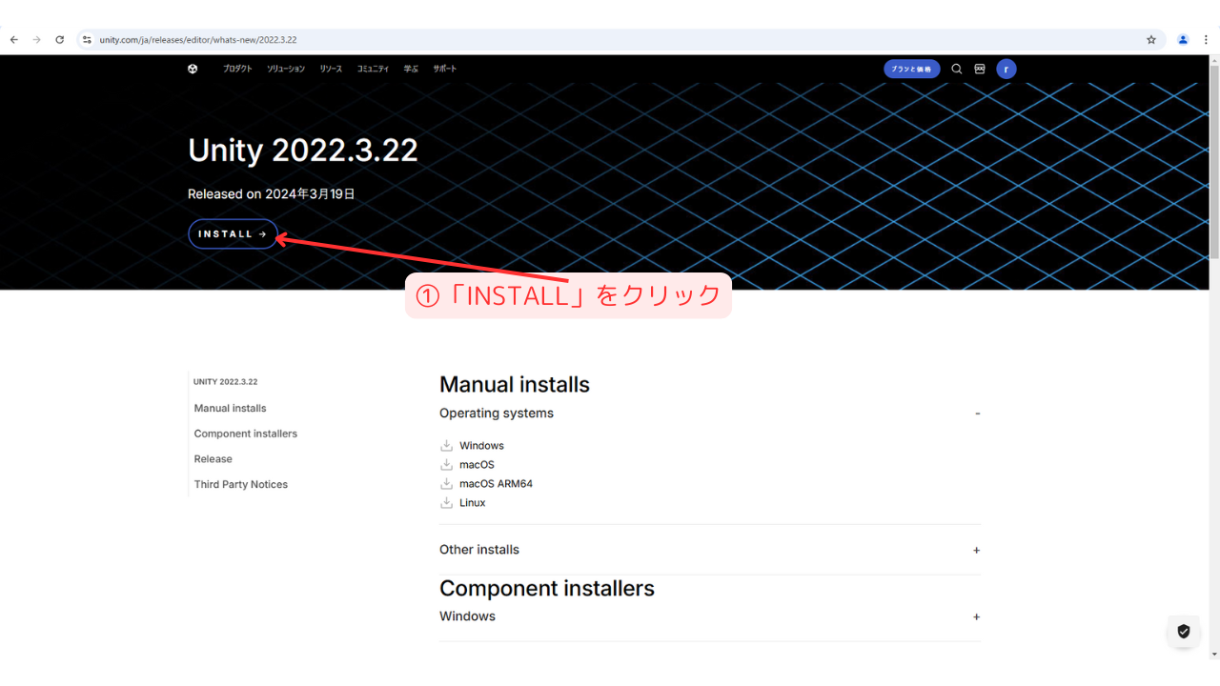Expand the Other installs section
This screenshot has height=686, width=1220.
point(976,550)
